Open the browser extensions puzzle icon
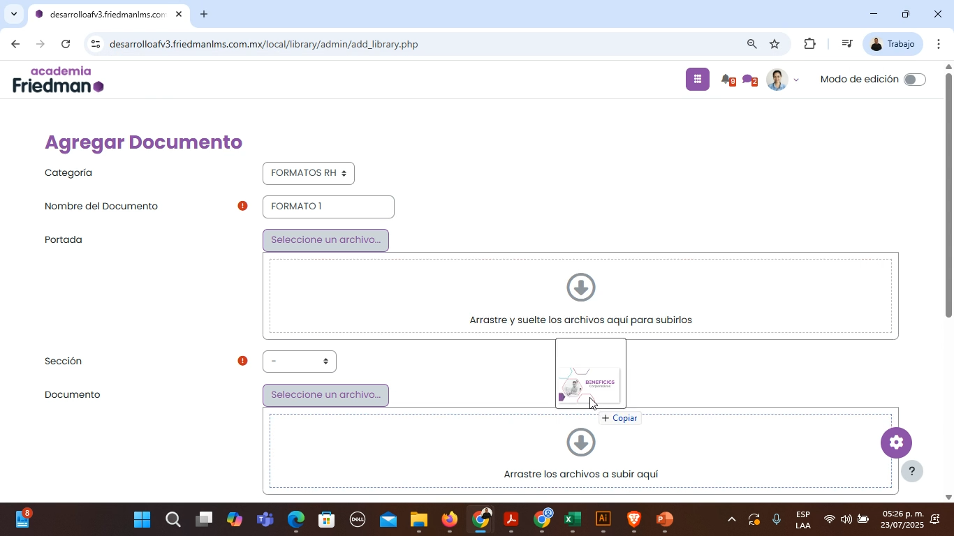 (x=809, y=44)
